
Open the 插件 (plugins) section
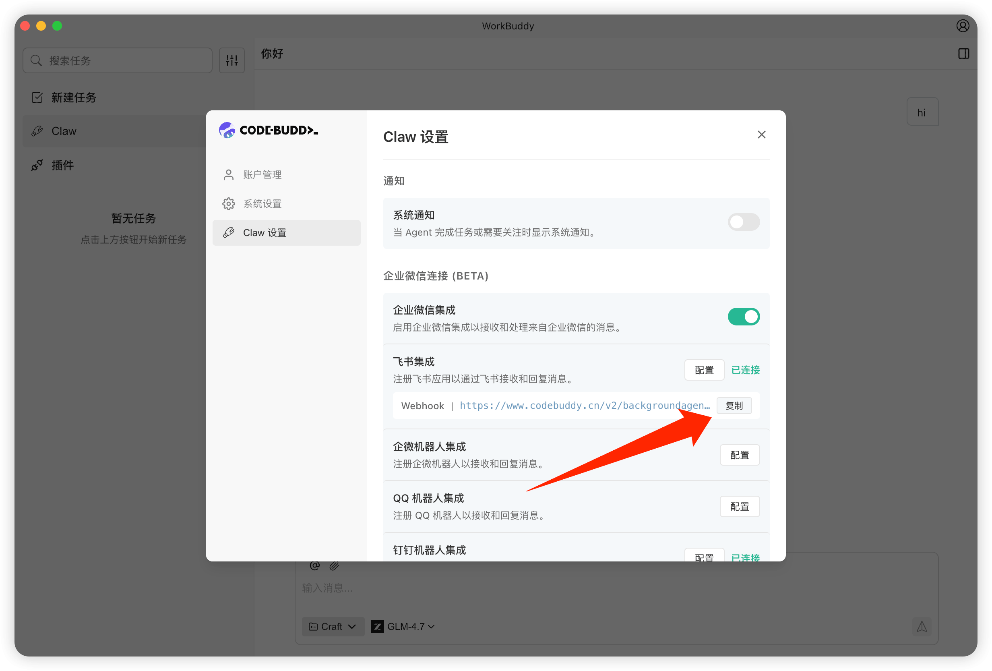[62, 165]
